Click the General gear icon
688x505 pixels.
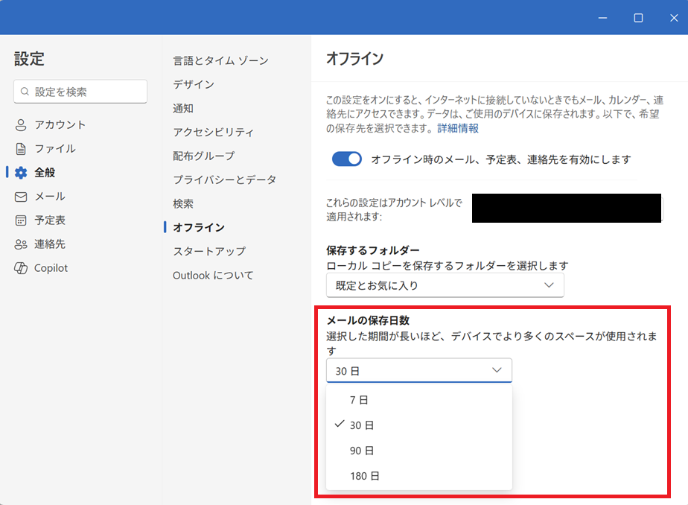click(x=21, y=173)
